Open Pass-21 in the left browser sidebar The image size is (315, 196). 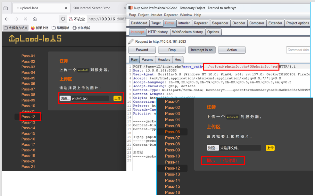pos(28,167)
